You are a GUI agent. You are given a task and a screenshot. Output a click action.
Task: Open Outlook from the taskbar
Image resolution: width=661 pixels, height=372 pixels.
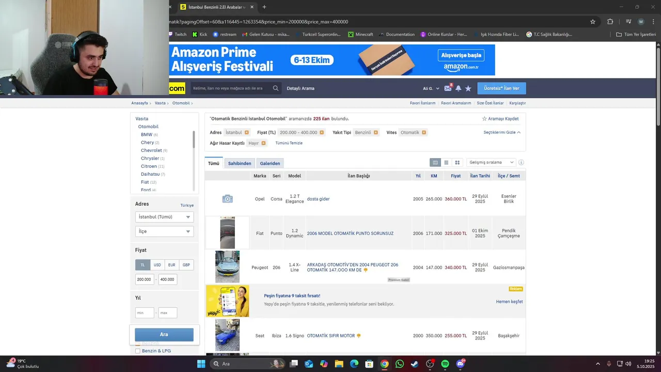point(309,364)
